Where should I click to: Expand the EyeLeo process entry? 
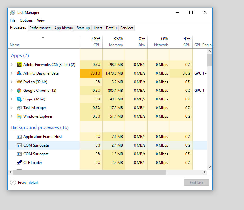[11, 82]
